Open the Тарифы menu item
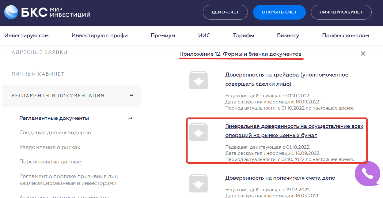Image resolution: width=383 pixels, height=198 pixels. [243, 35]
